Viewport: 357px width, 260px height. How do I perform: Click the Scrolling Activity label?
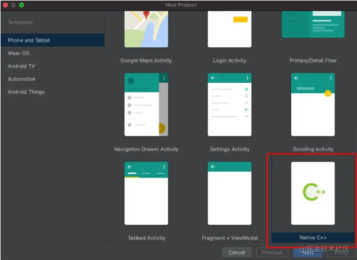(313, 149)
